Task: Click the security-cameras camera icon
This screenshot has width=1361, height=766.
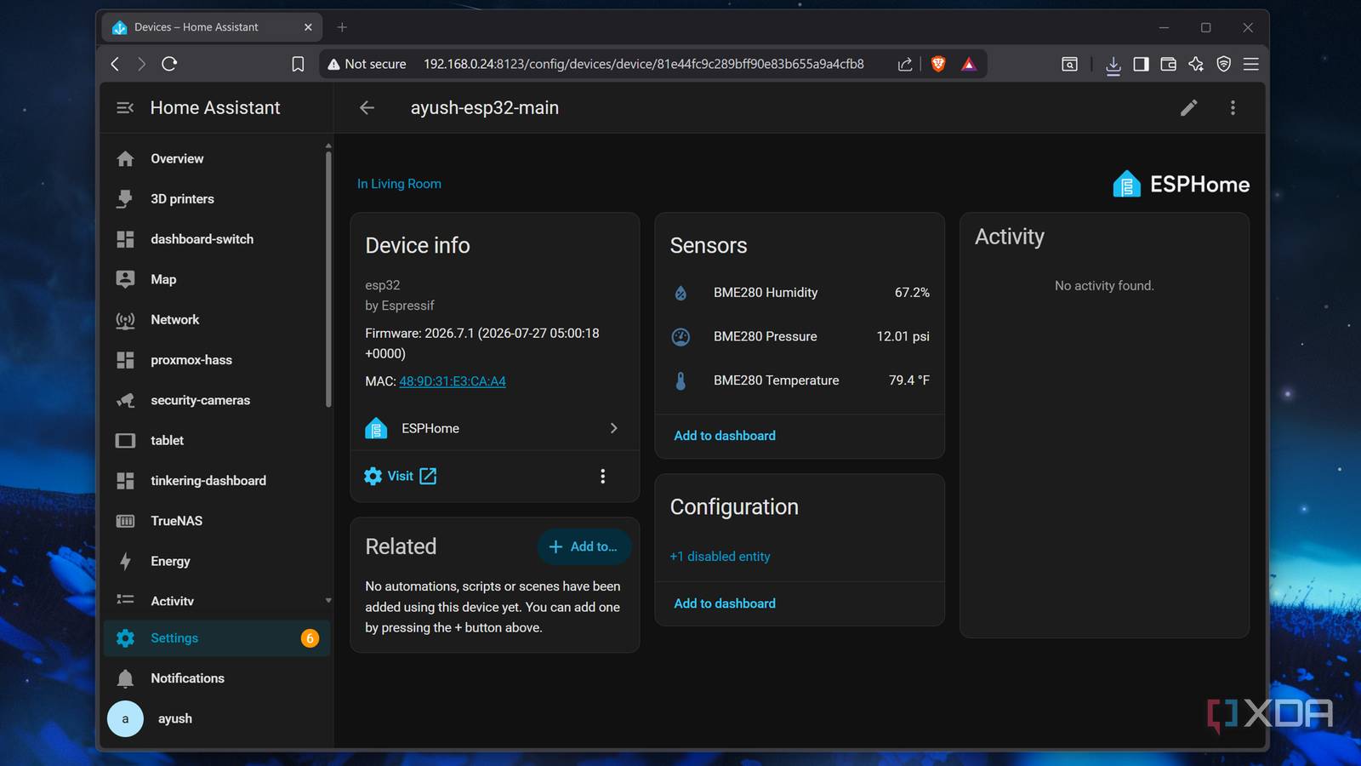Action: click(126, 400)
